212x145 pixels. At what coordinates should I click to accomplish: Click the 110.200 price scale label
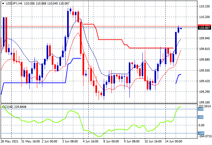coord(204,17)
